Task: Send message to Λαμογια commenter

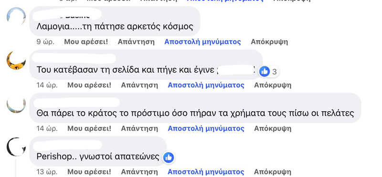Action: point(202,42)
